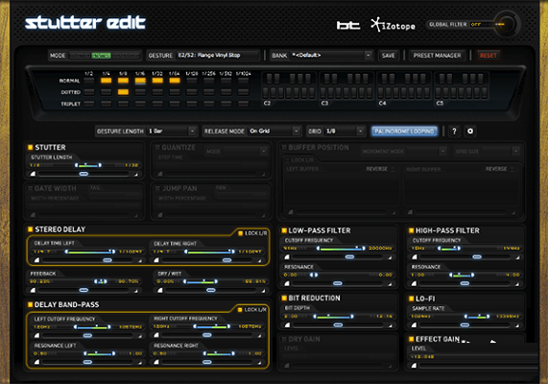This screenshot has width=548, height=384.
Task: Click the red Reset button
Action: [x=488, y=56]
